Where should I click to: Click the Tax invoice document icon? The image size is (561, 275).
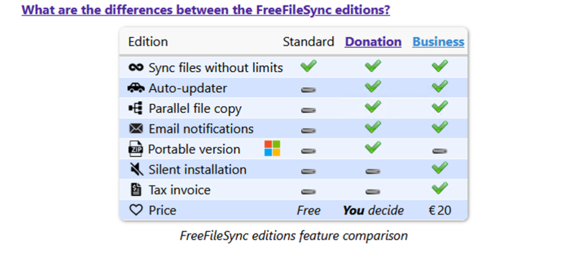[x=136, y=189]
